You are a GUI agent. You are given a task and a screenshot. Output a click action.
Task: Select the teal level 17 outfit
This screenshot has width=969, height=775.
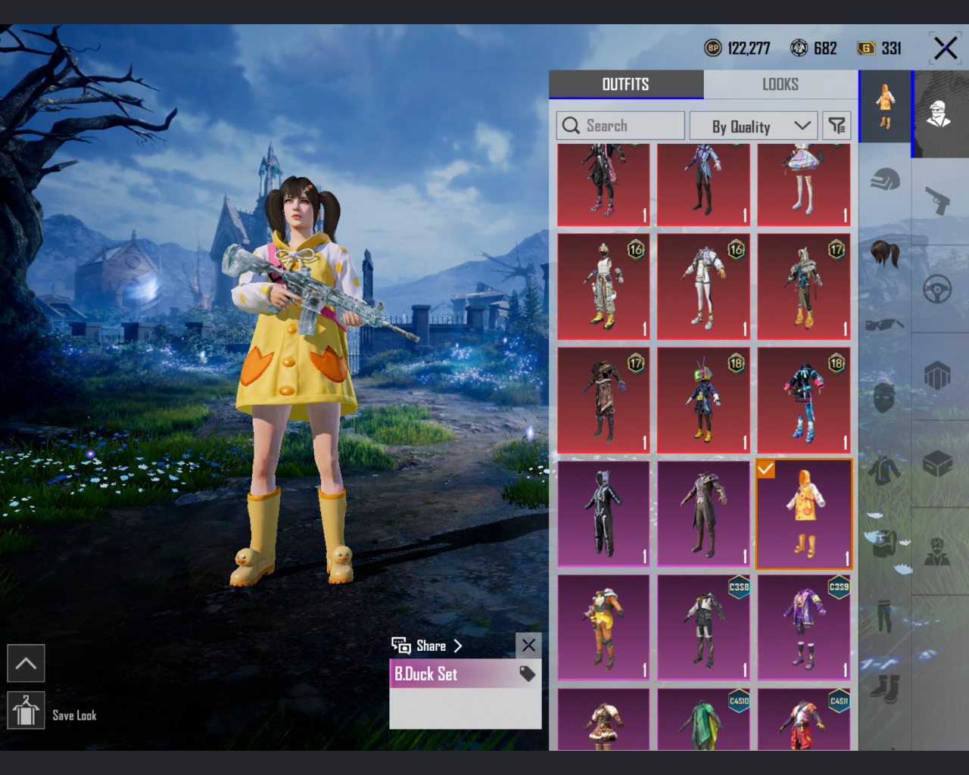coord(804,286)
